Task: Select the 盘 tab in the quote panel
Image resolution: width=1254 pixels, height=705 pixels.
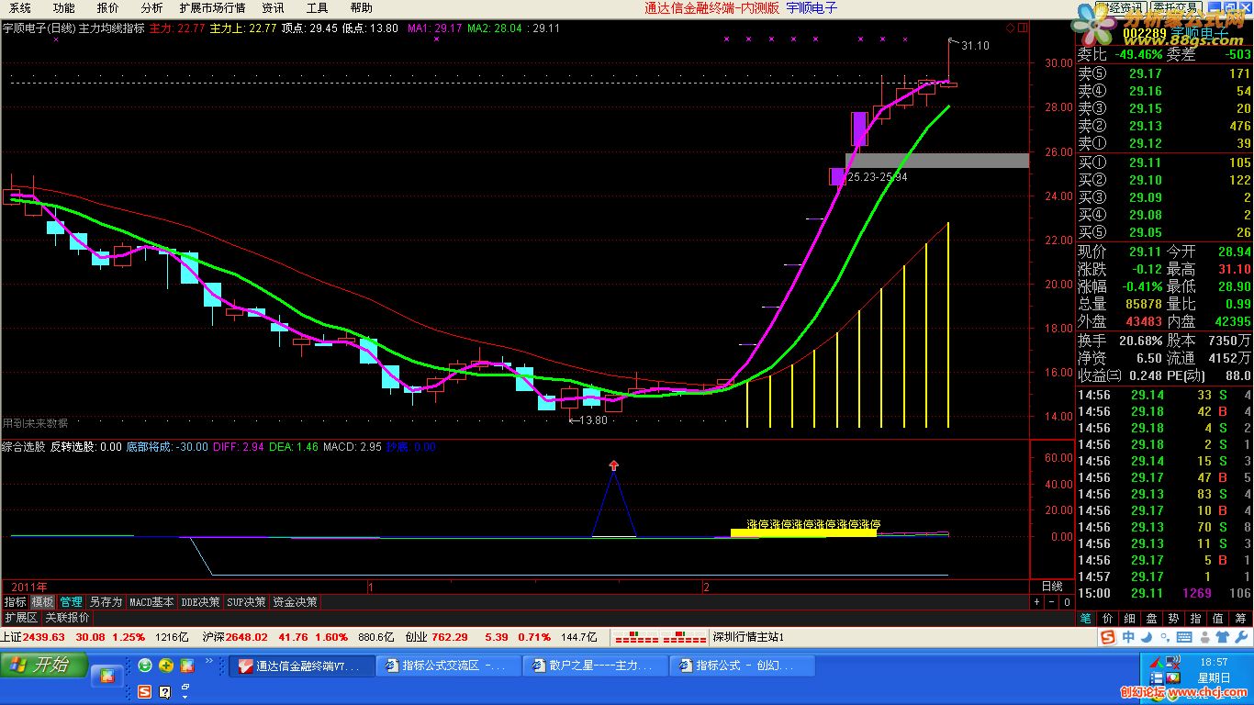Action: click(1151, 619)
